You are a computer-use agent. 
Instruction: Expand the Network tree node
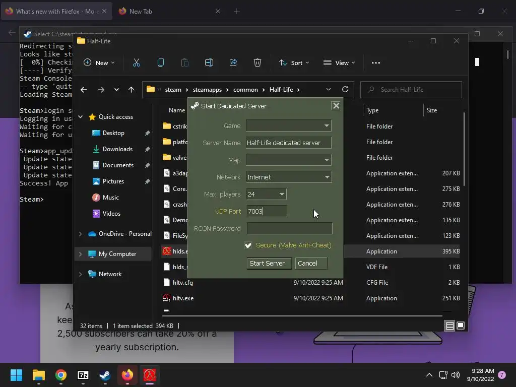point(80,274)
